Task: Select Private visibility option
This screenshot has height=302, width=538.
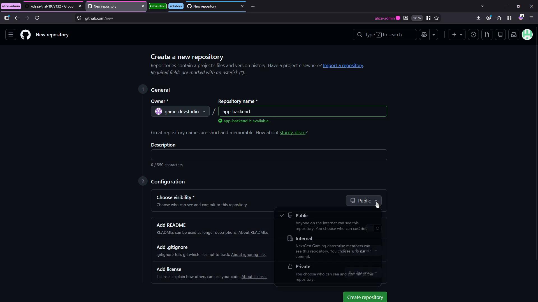Action: 328,273
